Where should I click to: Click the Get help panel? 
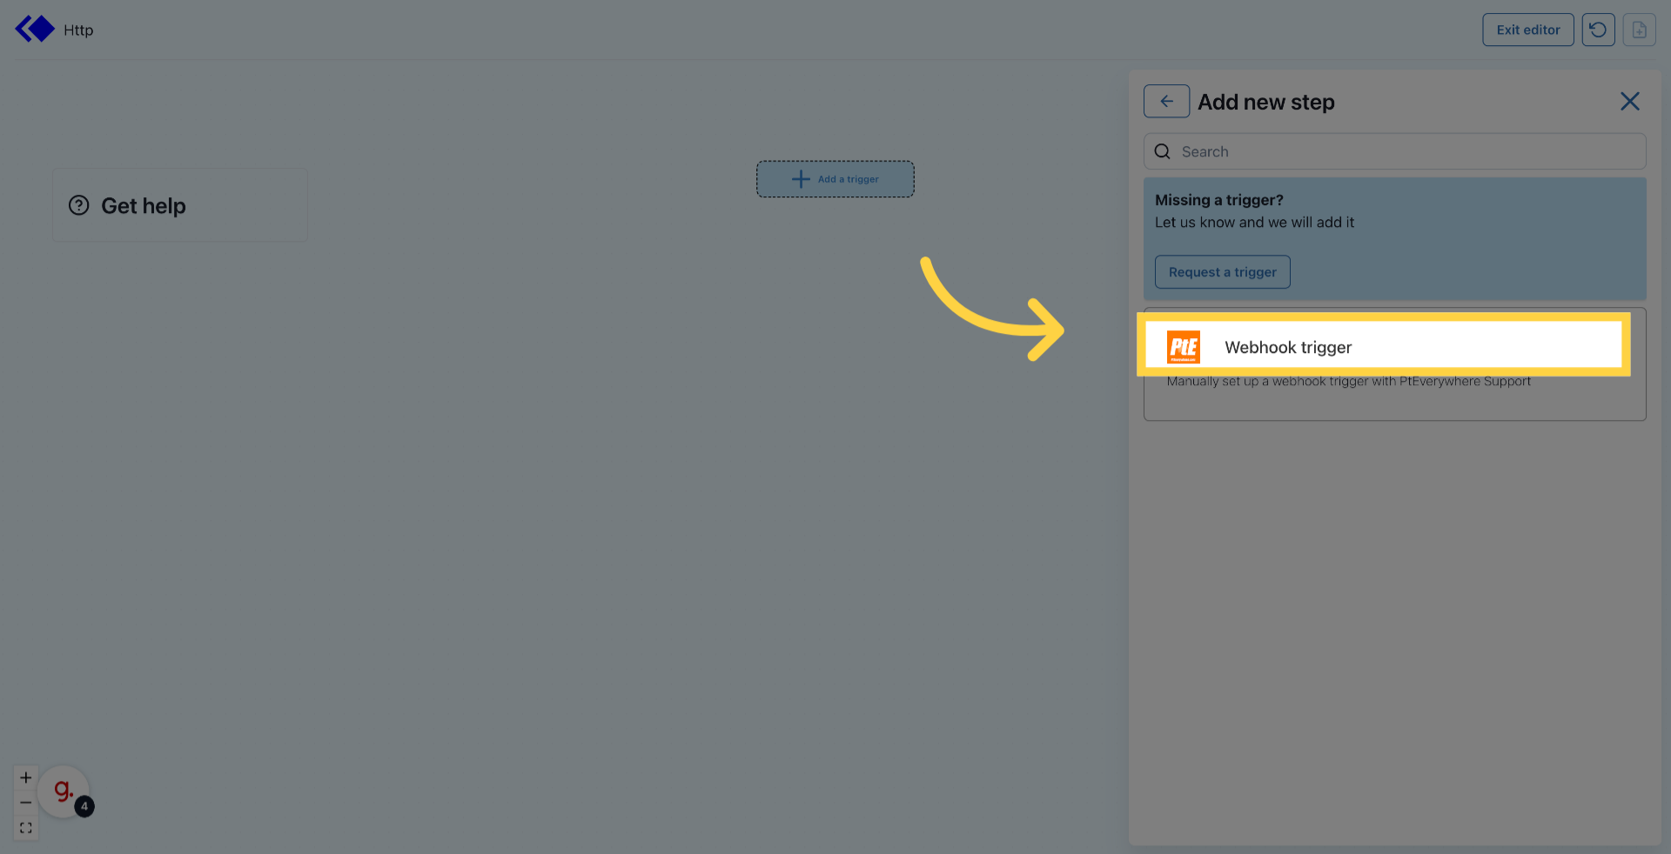coord(179,205)
